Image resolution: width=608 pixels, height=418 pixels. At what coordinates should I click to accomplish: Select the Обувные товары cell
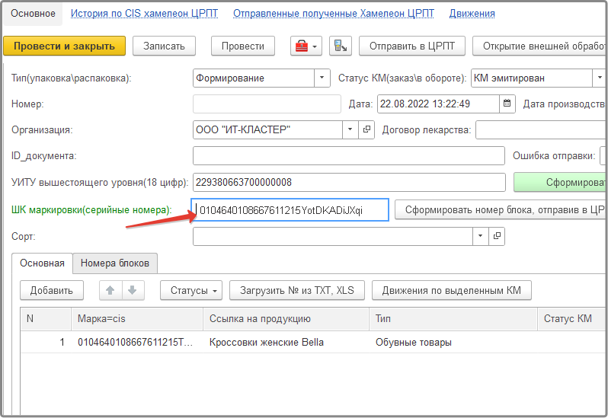click(453, 343)
